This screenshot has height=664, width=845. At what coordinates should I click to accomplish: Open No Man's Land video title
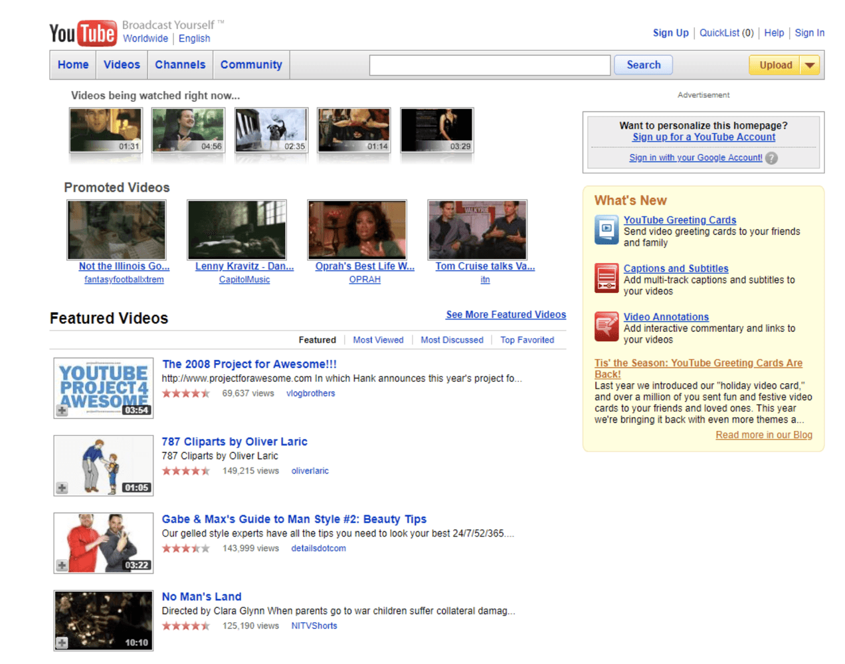tap(202, 596)
